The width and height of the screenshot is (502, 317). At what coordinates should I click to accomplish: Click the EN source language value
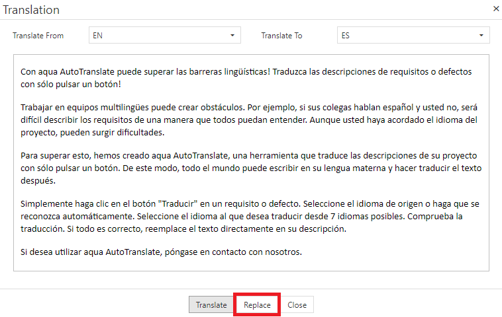coord(98,36)
